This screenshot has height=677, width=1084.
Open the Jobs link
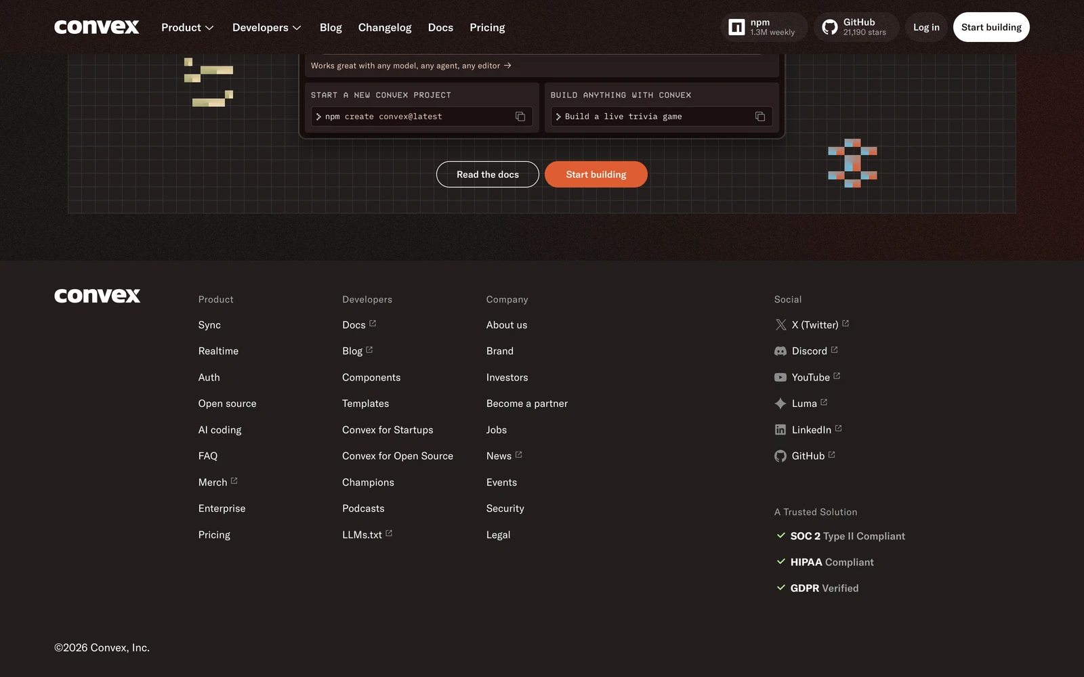tap(497, 430)
